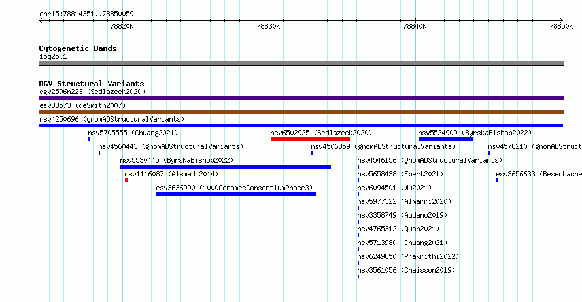Image resolution: width=582 pixels, height=302 pixels.
Task: Click the blue nsv5524909 ByrskaBishop2022 bar
Action: pyautogui.click(x=445, y=139)
